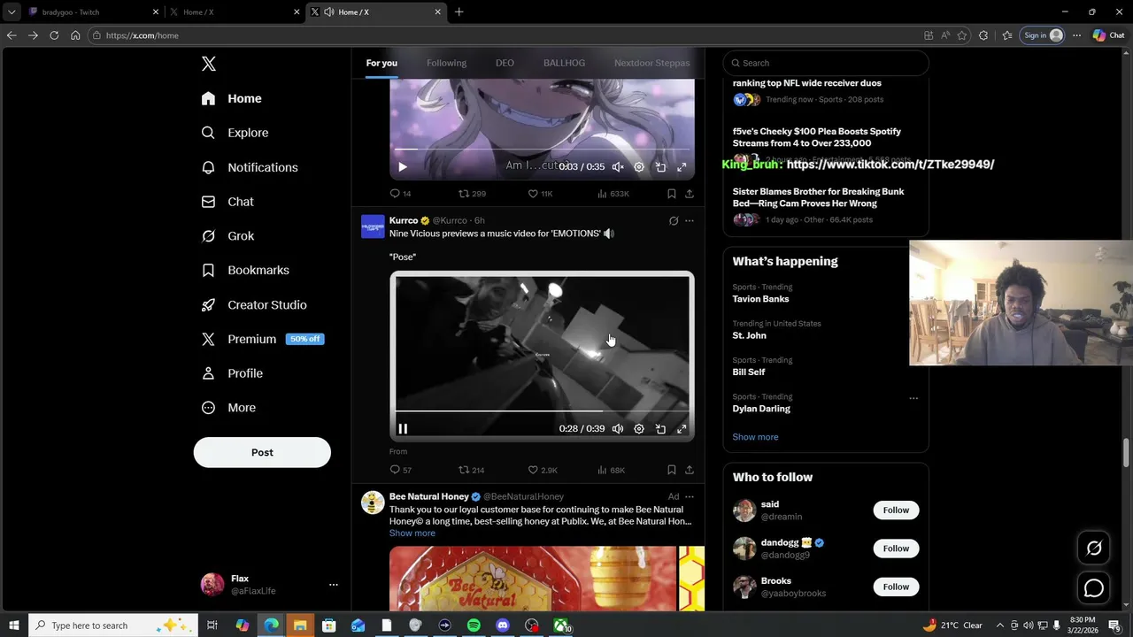The height and width of the screenshot is (637, 1133).
Task: Click the Post button
Action: (262, 452)
